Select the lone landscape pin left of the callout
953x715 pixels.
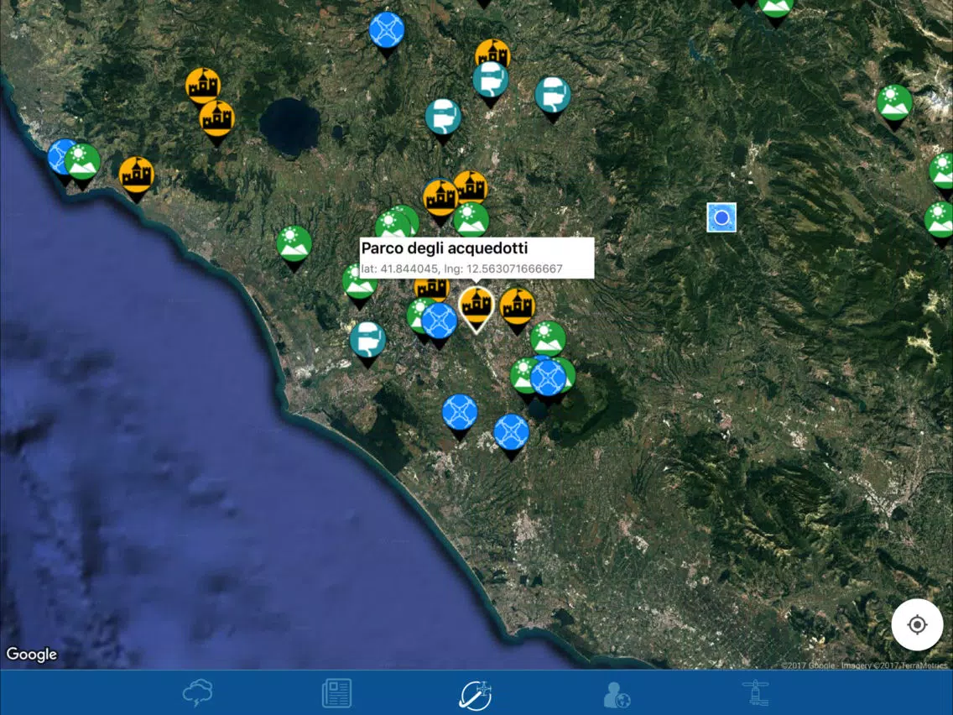[294, 243]
